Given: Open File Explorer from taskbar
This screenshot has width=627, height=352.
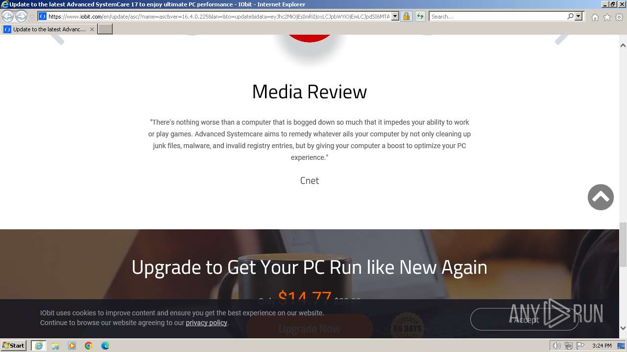Looking at the screenshot, I should tap(55, 346).
